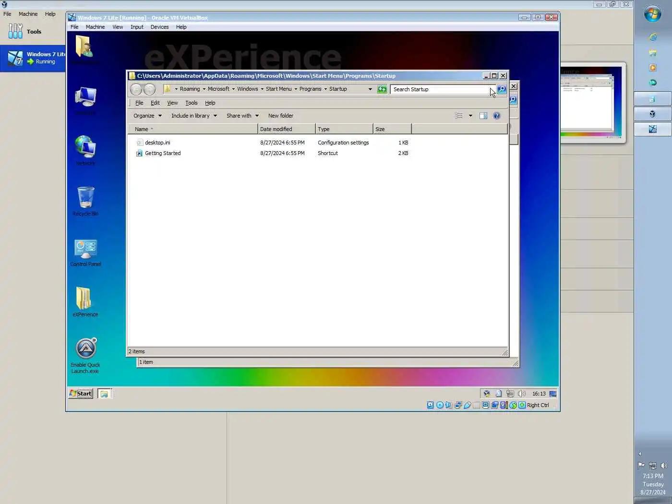Open the Network desktop icon
The width and height of the screenshot is (672, 504).
point(85,149)
